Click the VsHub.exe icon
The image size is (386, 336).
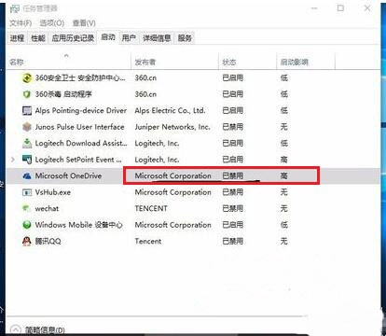[x=27, y=192]
